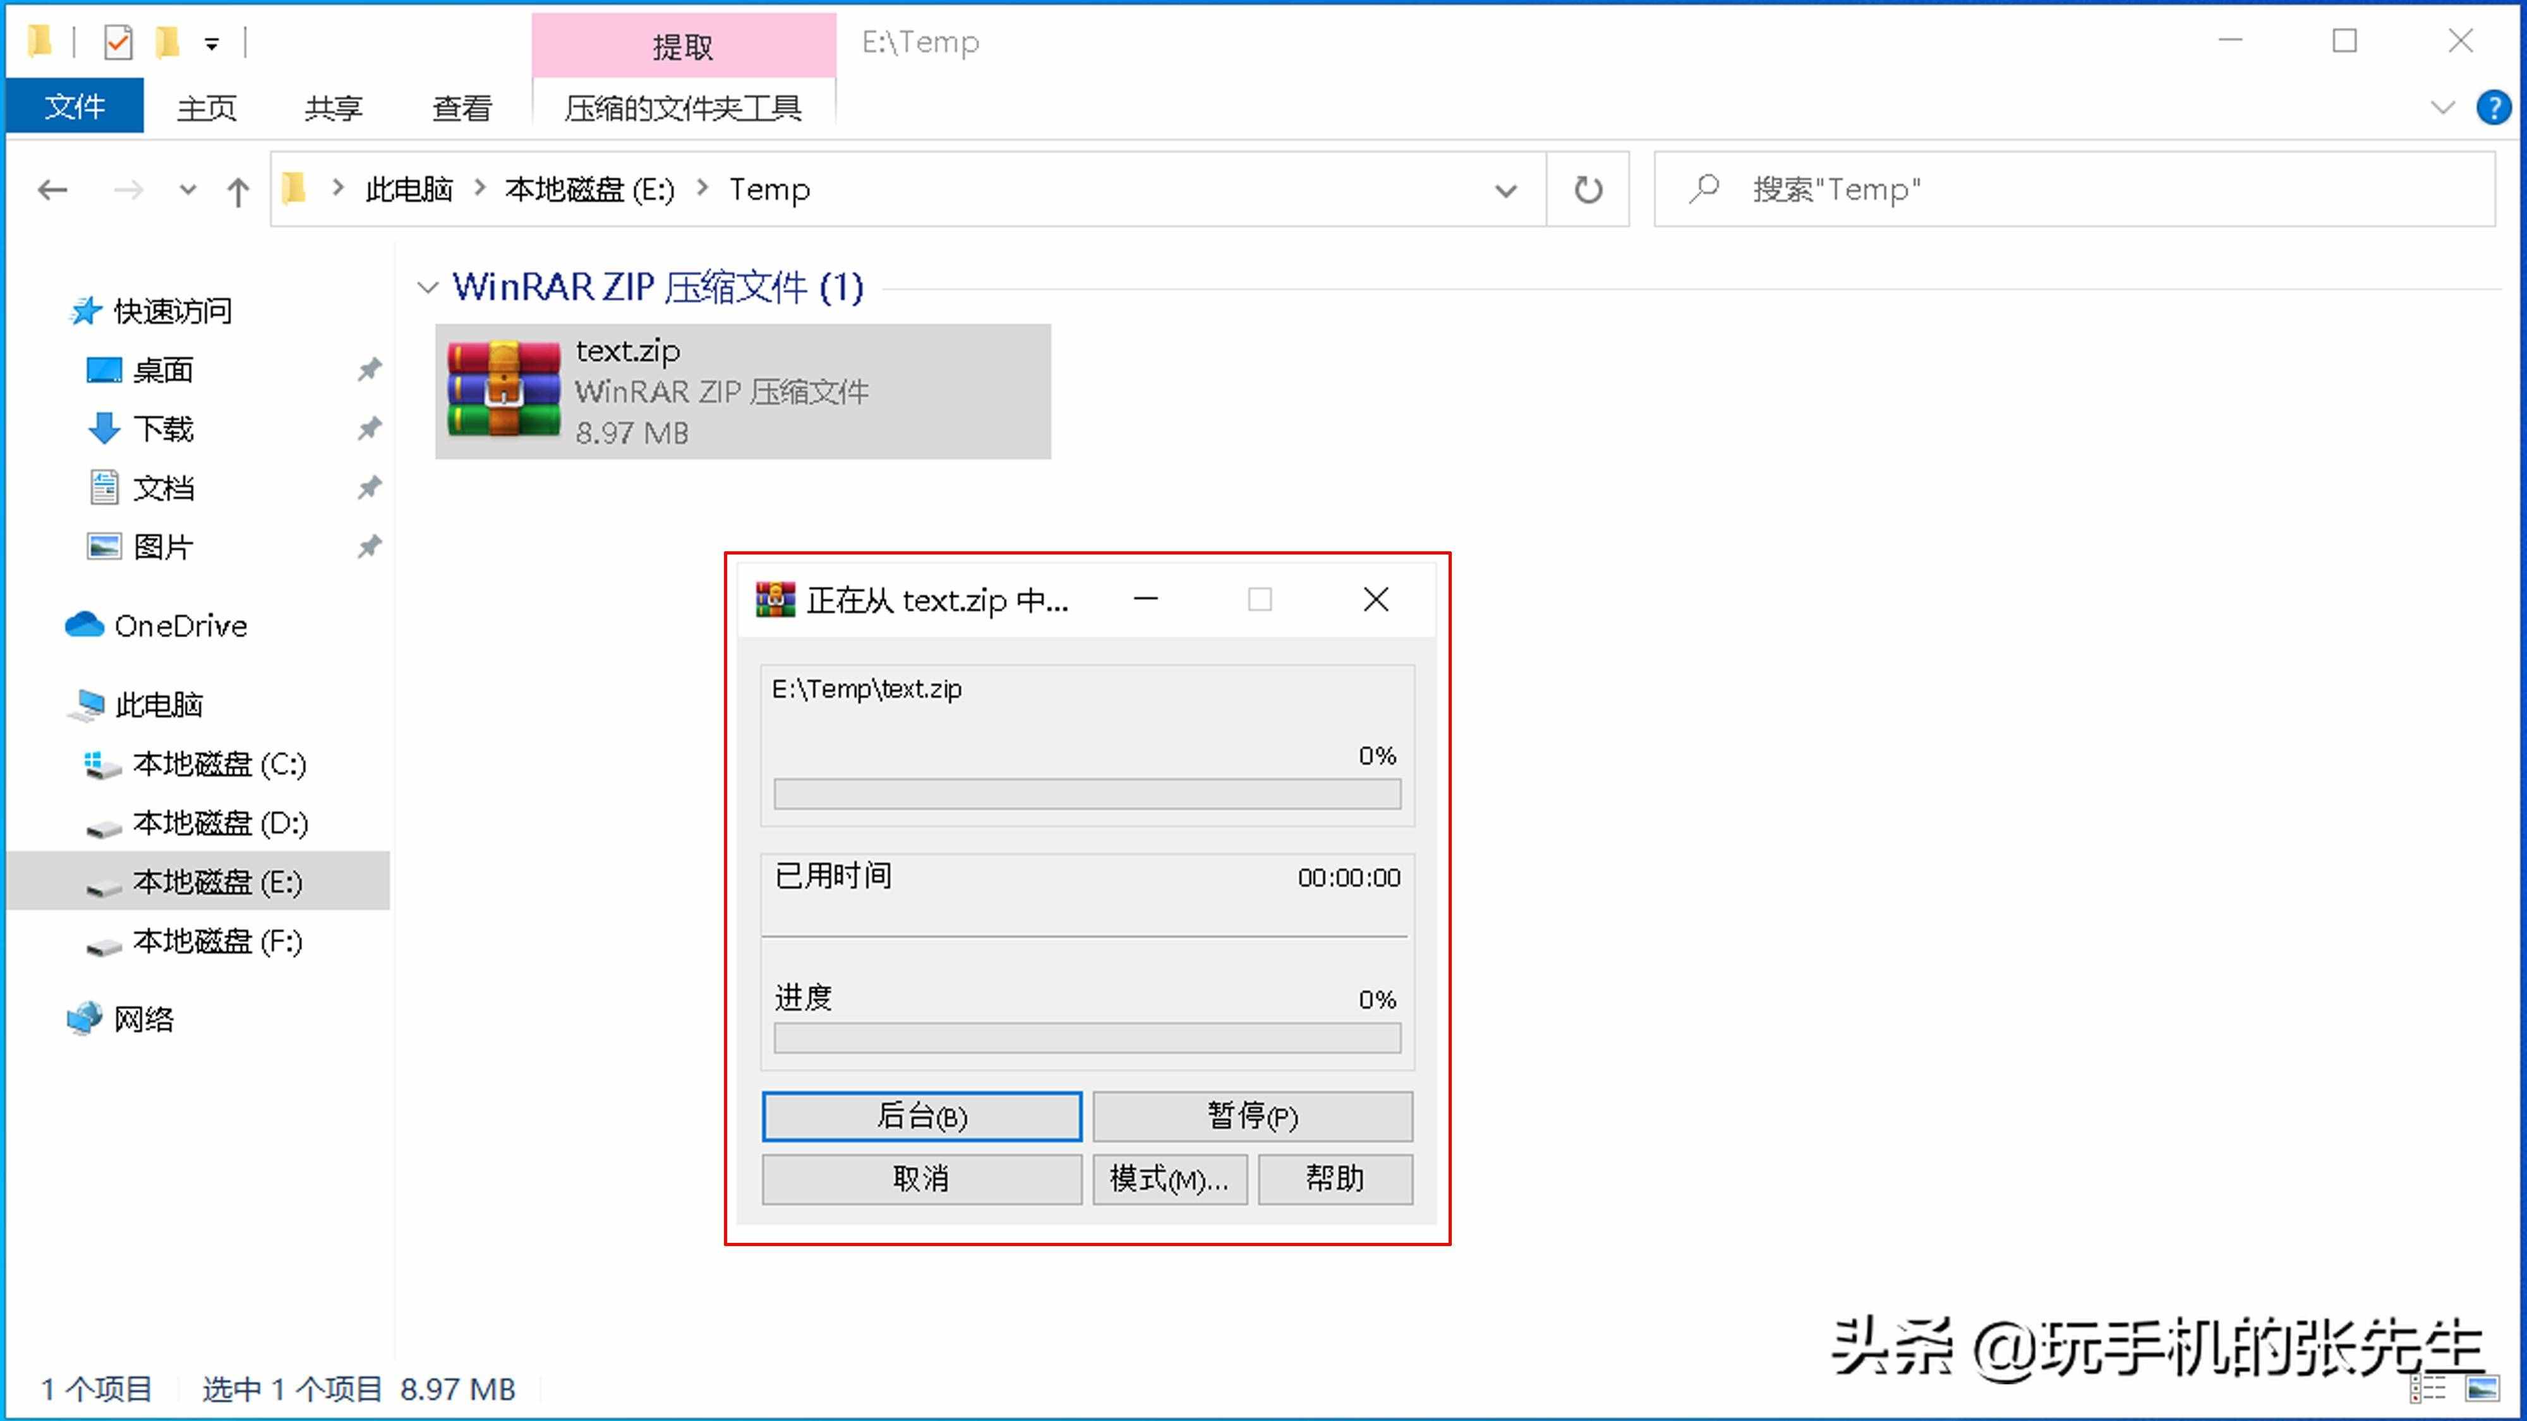Expand address bar history dropdown
Viewport: 2527px width, 1421px height.
click(x=1506, y=190)
